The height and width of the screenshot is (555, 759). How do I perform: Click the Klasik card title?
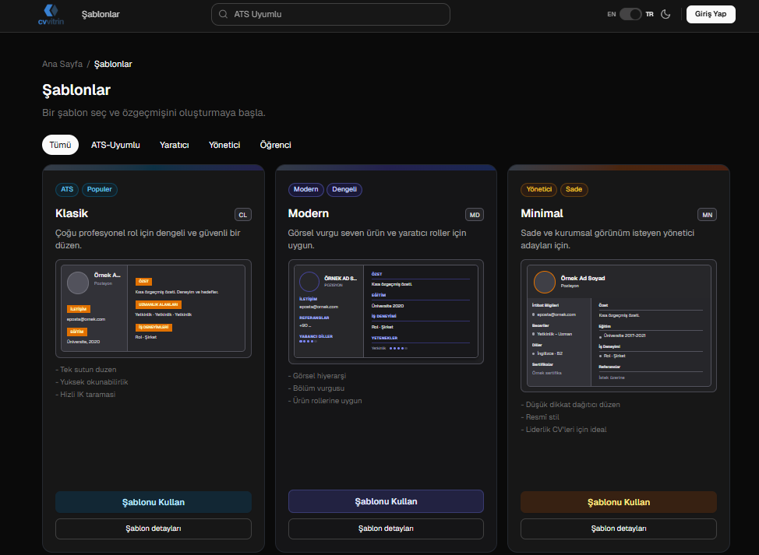tap(72, 213)
